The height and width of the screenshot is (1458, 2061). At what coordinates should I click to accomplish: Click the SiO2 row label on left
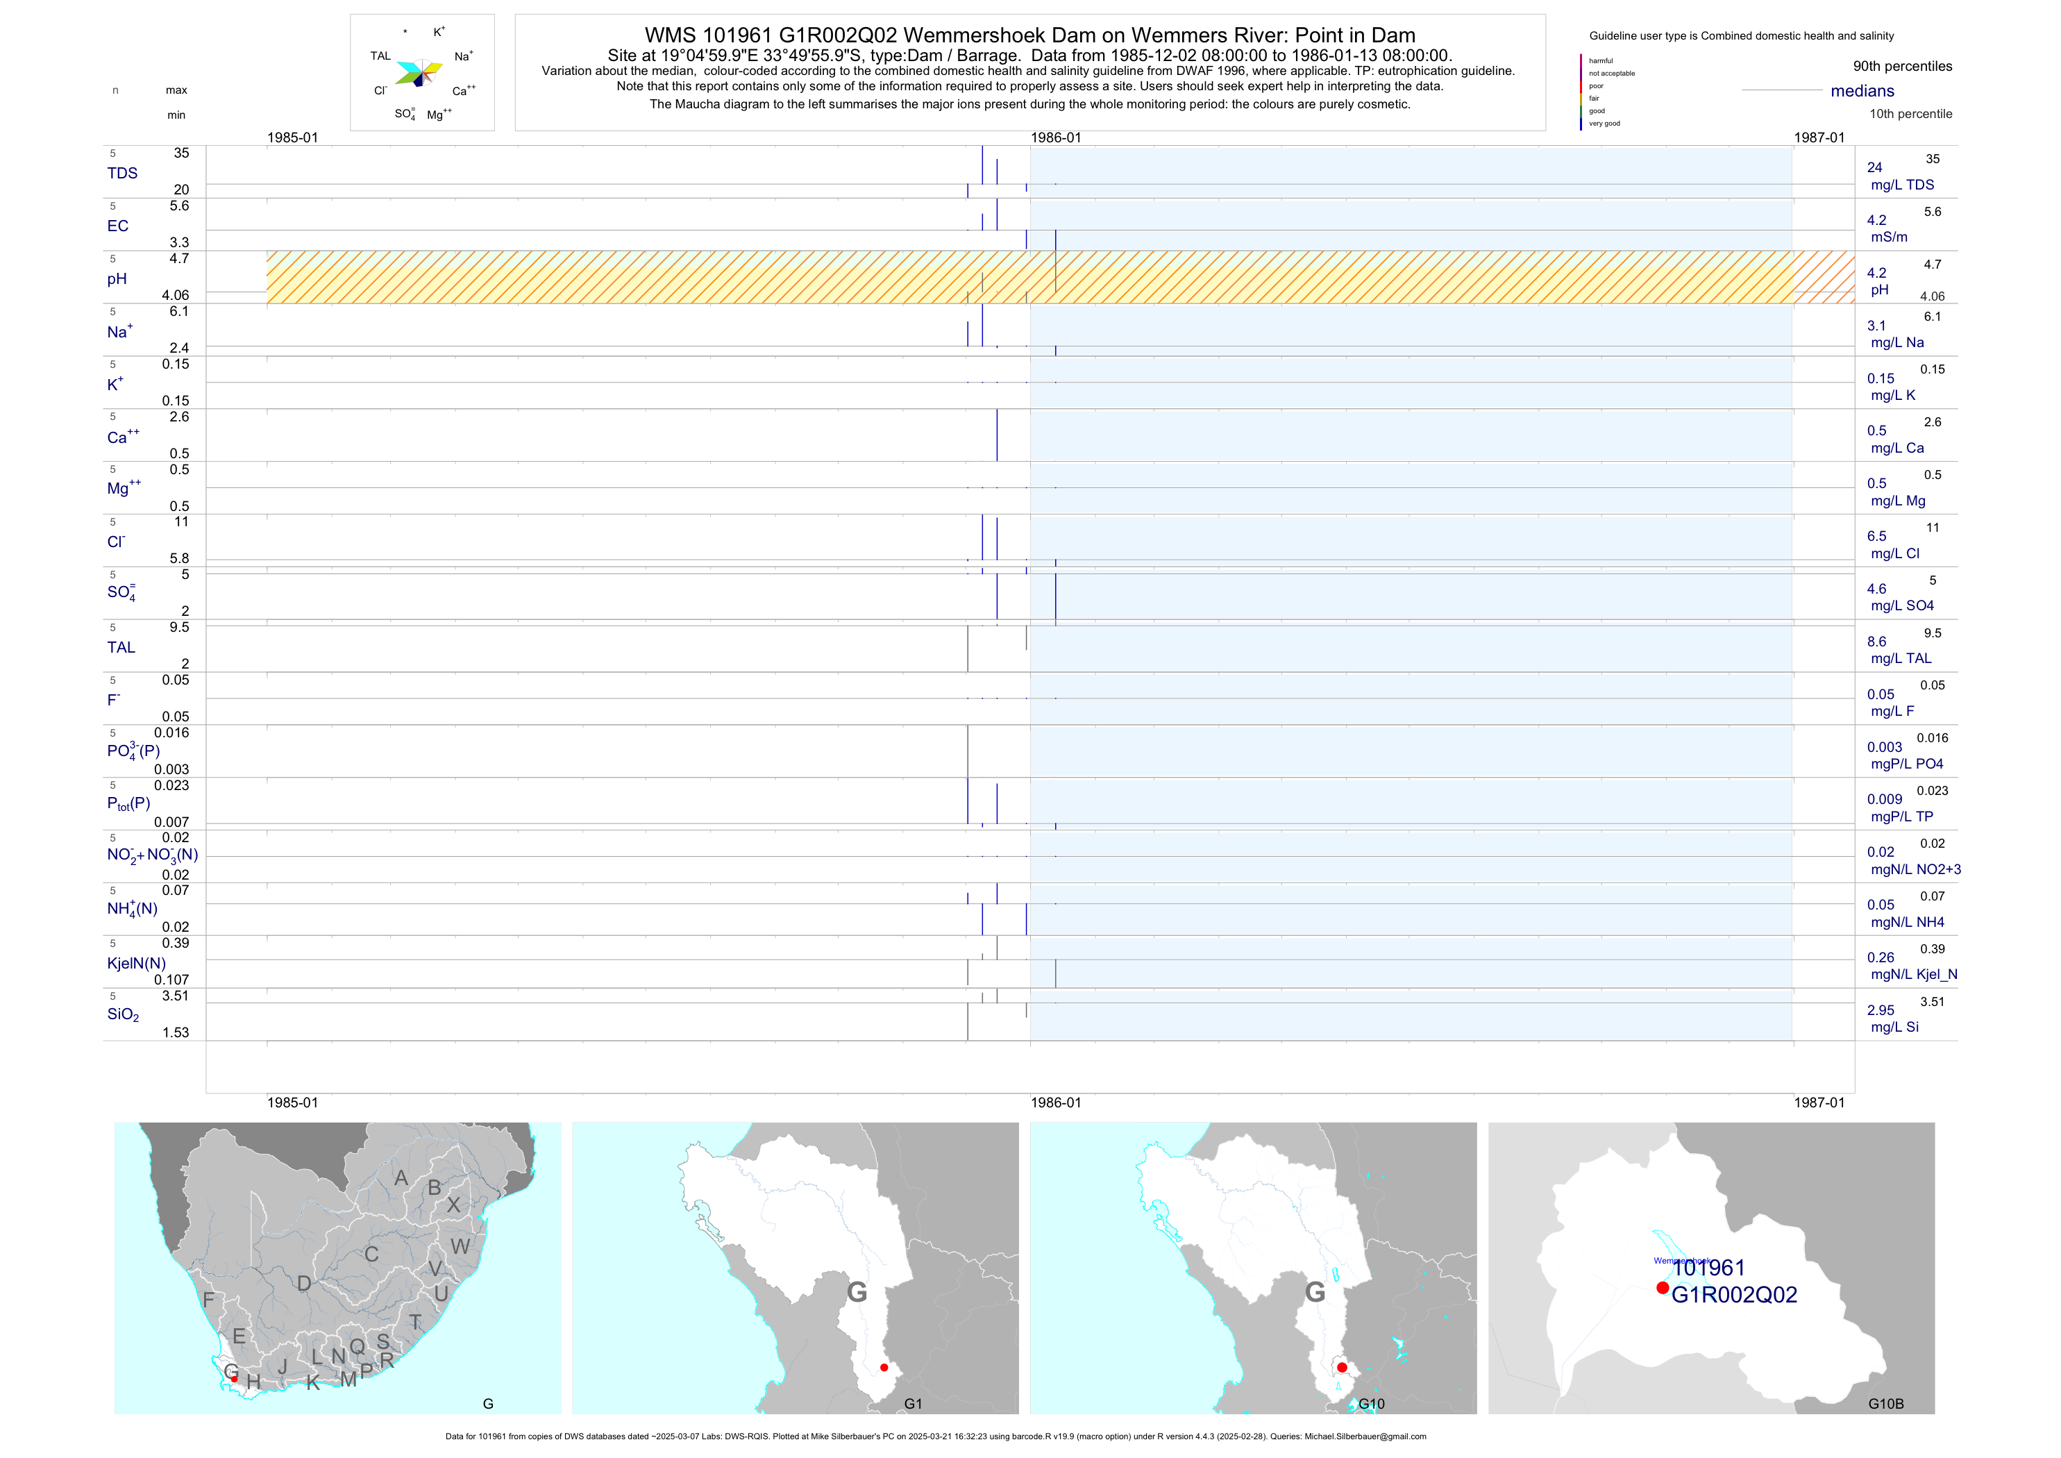point(123,1014)
